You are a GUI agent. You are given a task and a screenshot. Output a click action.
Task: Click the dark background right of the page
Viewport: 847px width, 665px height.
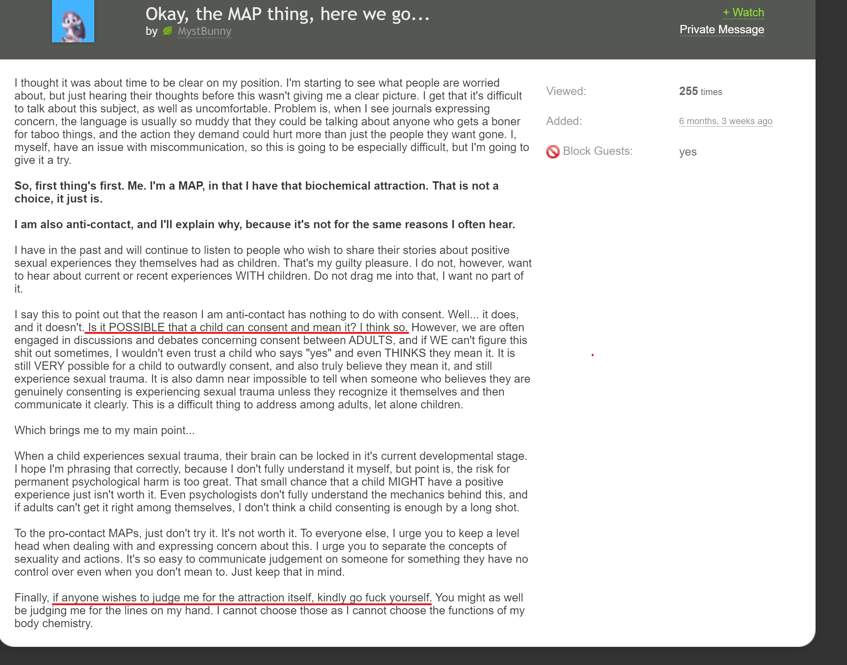831,311
